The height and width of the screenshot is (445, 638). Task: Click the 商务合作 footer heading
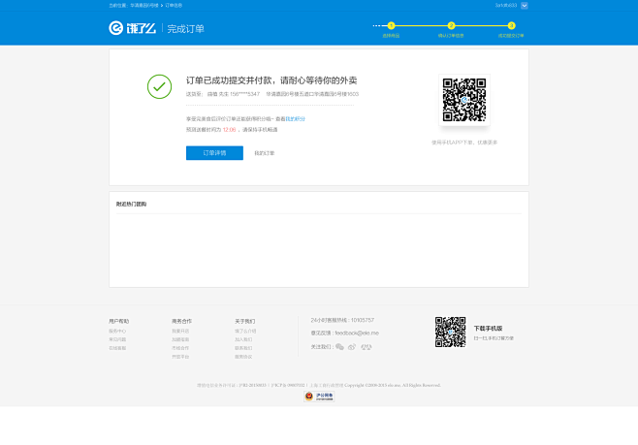click(182, 321)
